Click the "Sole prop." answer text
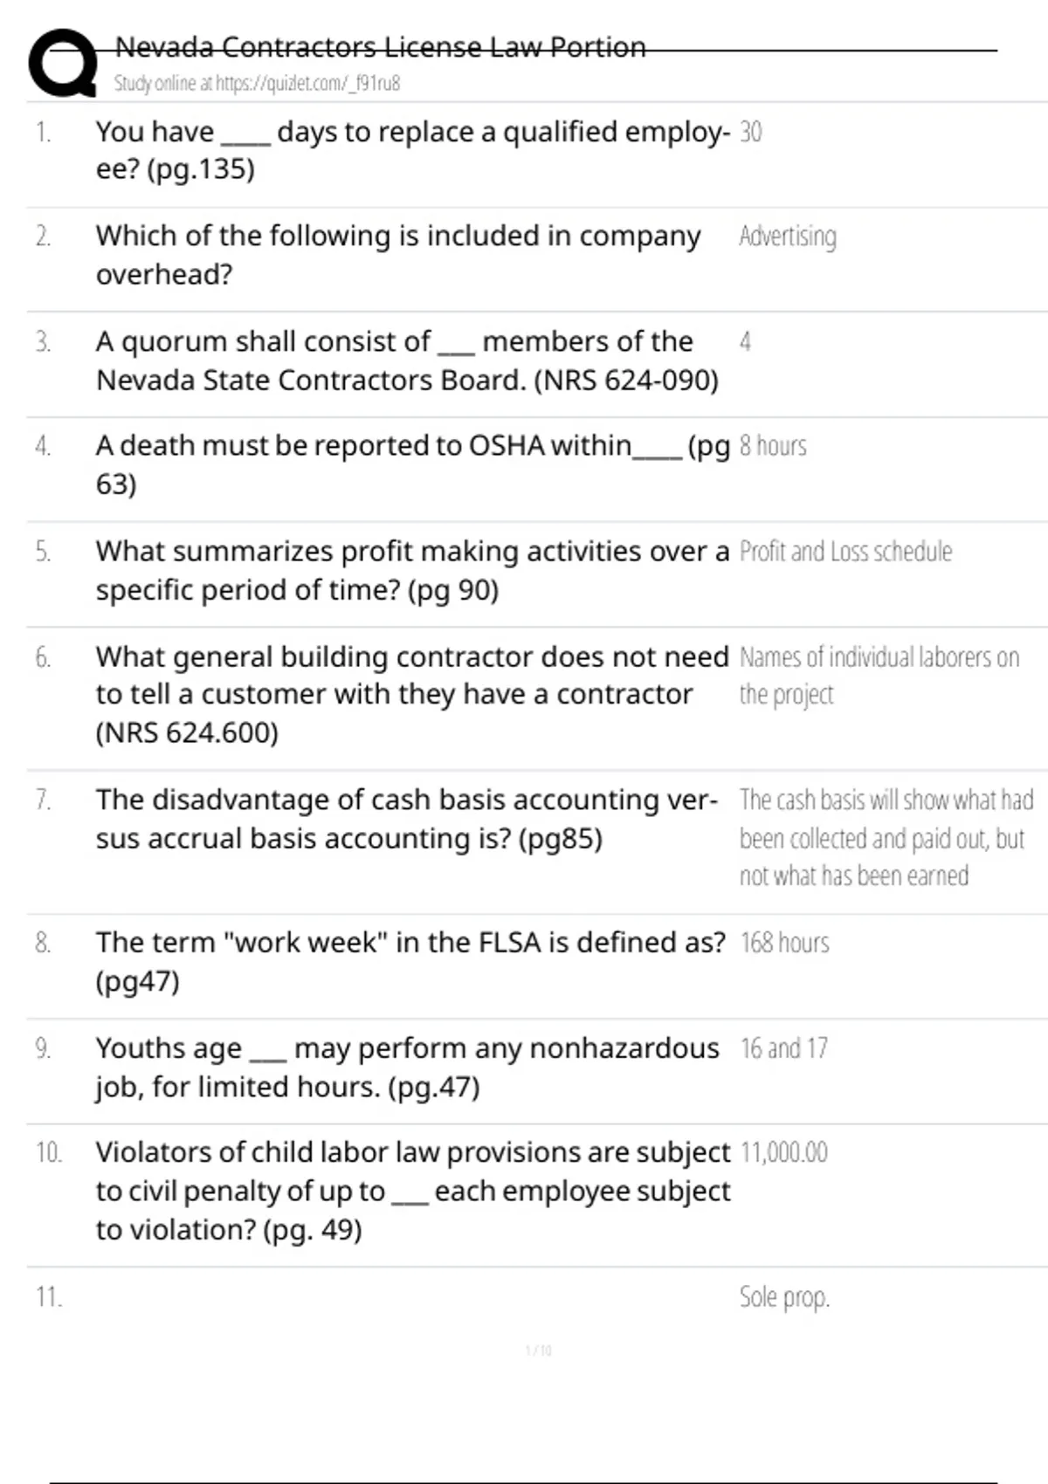The width and height of the screenshot is (1048, 1484). 784,1297
